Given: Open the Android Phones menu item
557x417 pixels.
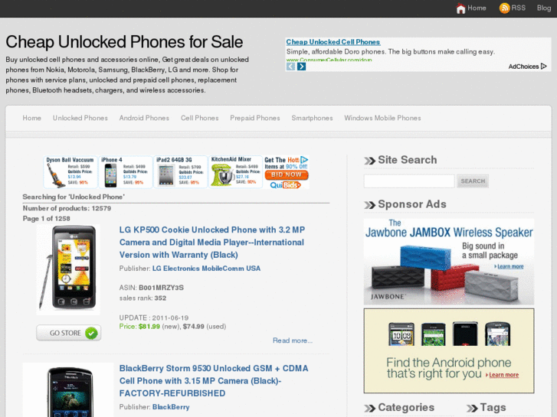Looking at the screenshot, I should point(144,118).
